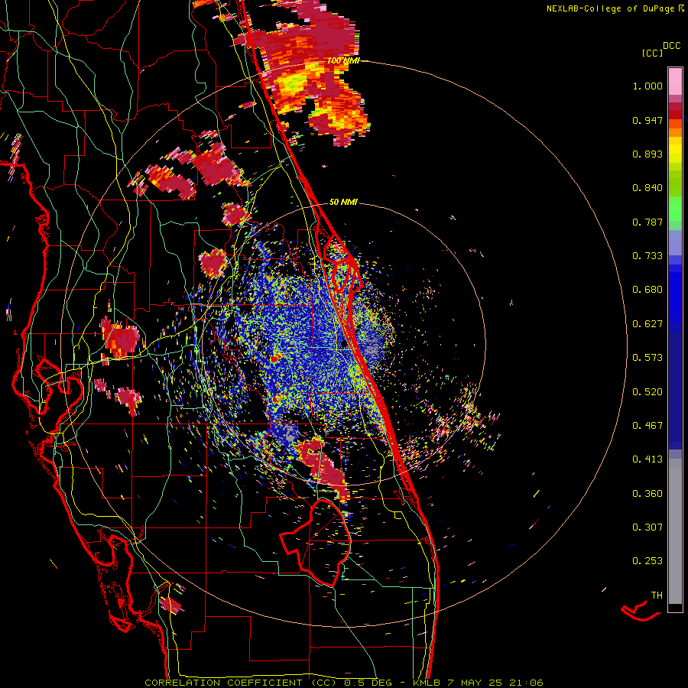
Task: Click the 21:06 timestamp in the caption
Action: (x=526, y=683)
